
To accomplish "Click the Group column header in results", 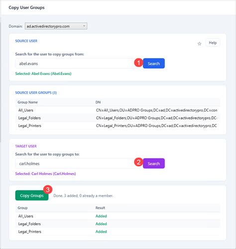I will (22, 208).
